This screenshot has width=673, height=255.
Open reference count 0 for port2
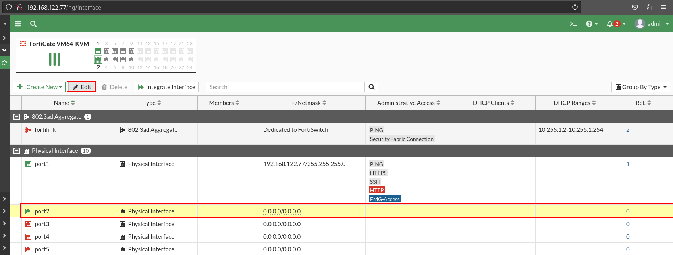[x=628, y=211]
